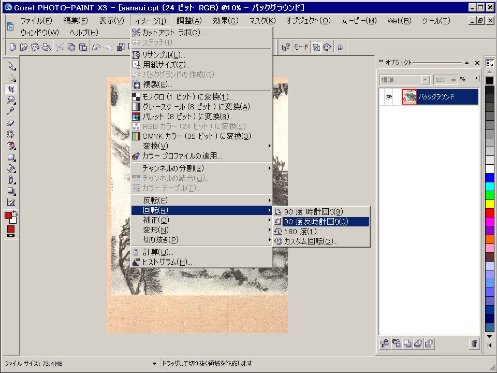Click the バックグラウンド layer thumbnail

point(409,97)
